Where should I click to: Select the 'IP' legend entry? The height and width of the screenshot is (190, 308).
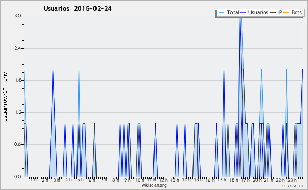coord(276,12)
